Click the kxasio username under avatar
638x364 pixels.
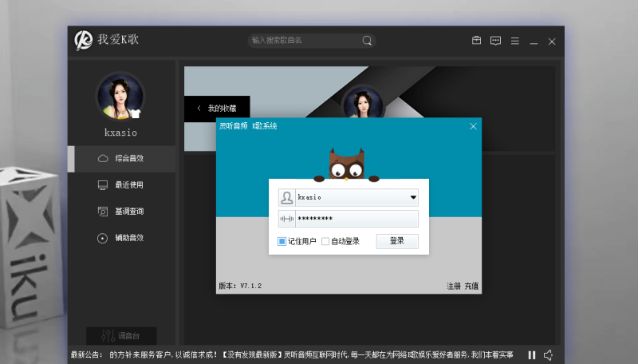120,133
